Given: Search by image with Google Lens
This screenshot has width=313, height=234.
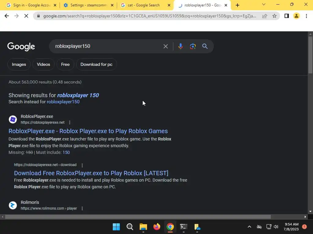Looking at the screenshot, I should tap(193, 46).
